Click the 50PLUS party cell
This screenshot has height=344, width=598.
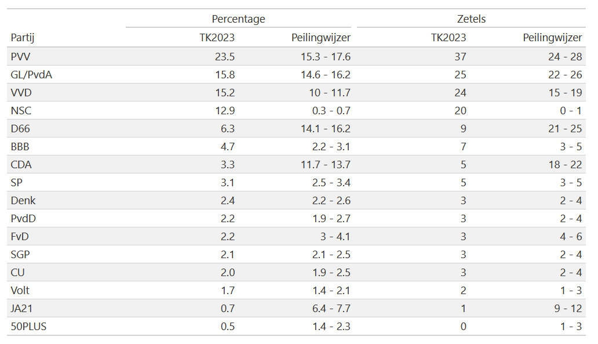[x=28, y=327]
